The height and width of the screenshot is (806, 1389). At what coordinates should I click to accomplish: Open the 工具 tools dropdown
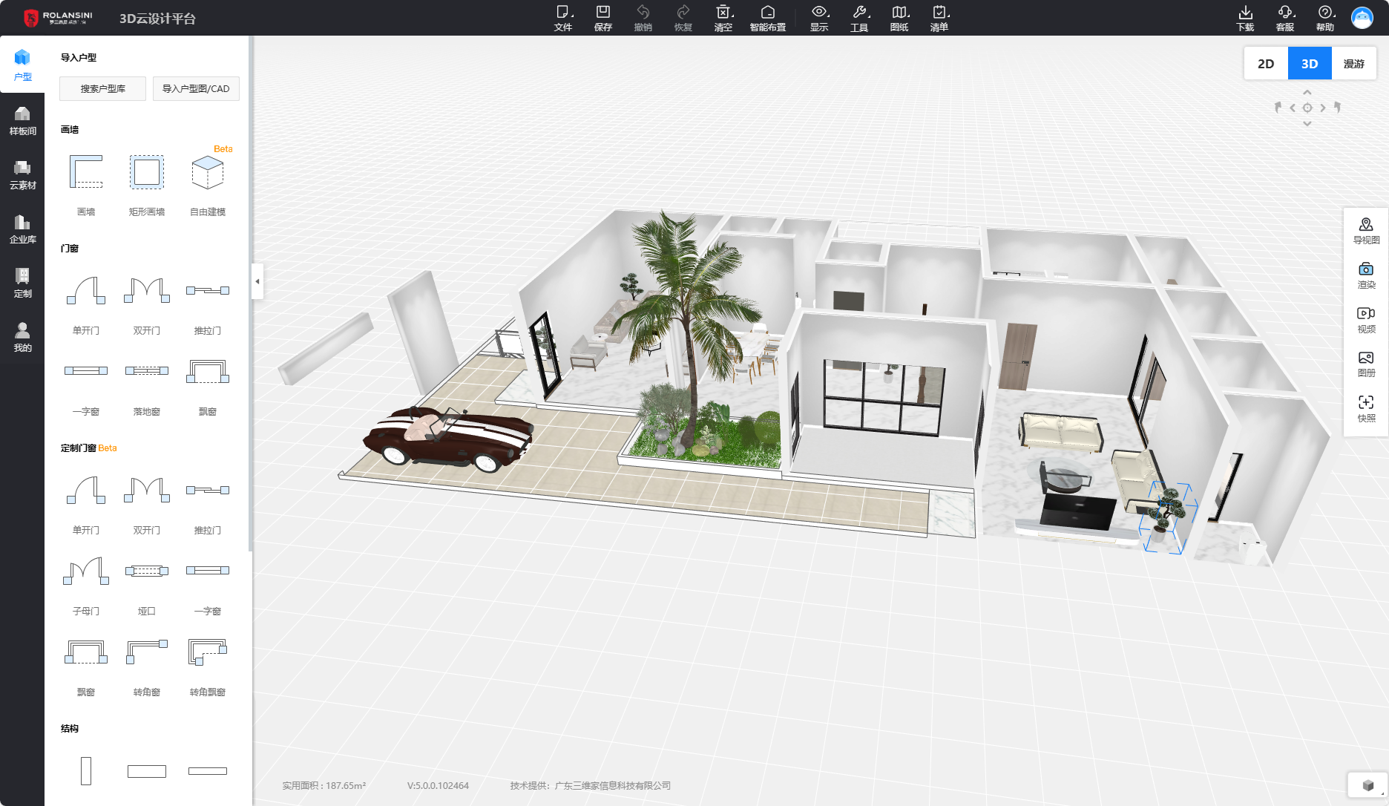(859, 18)
